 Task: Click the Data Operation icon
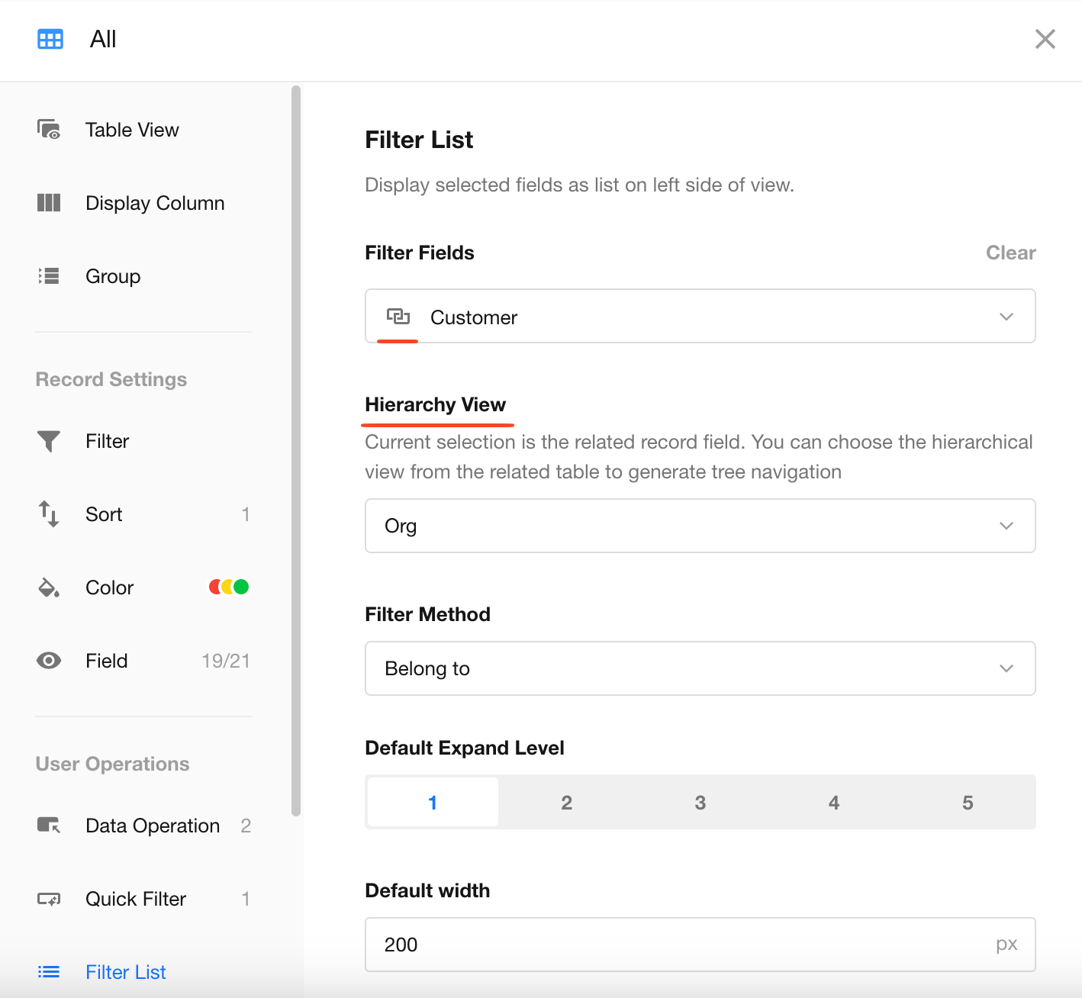(x=49, y=826)
